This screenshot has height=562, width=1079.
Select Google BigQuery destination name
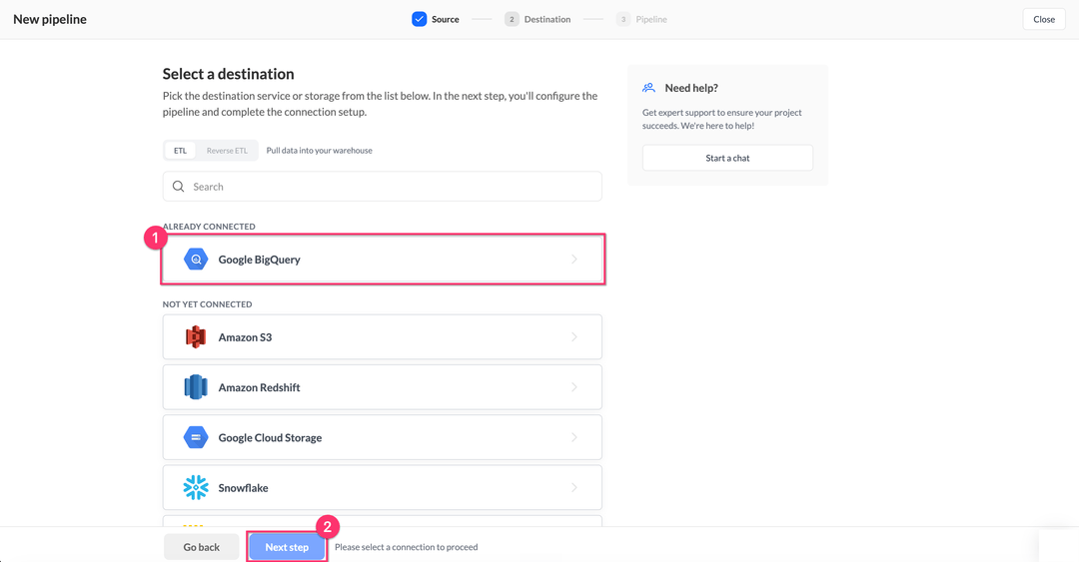point(260,260)
